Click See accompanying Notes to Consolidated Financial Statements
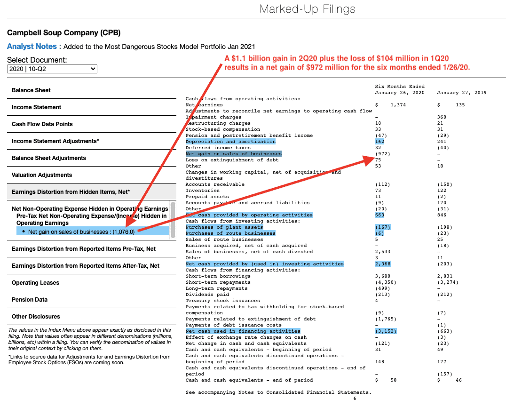 point(278,392)
